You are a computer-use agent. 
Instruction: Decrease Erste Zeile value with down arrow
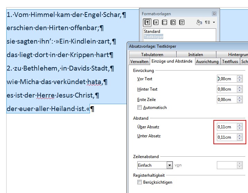pos(240,101)
